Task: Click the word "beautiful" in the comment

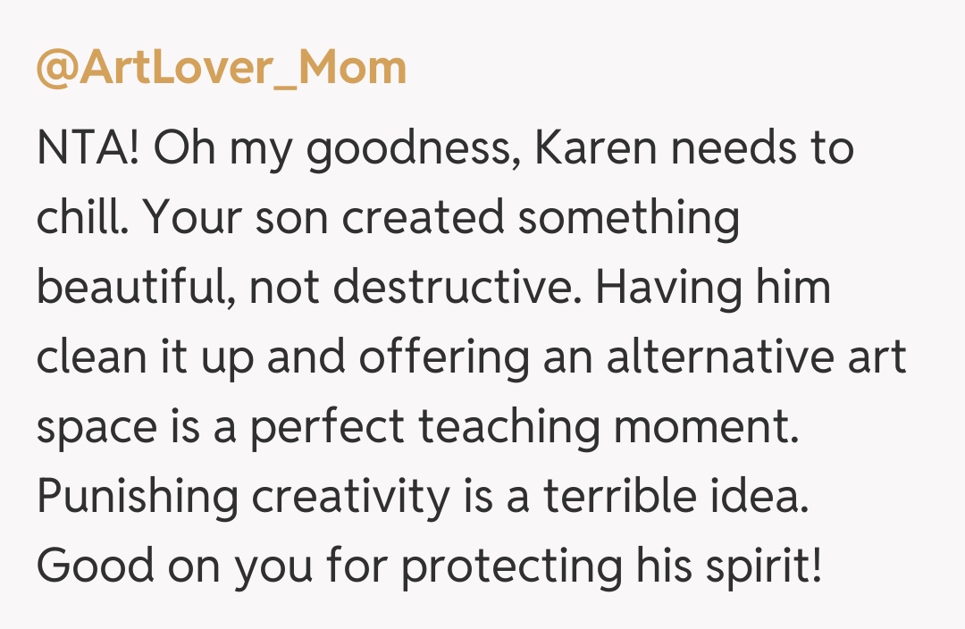Action: click(x=132, y=289)
